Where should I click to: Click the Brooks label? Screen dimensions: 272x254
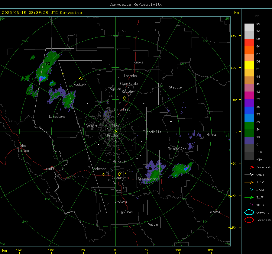point(215,211)
